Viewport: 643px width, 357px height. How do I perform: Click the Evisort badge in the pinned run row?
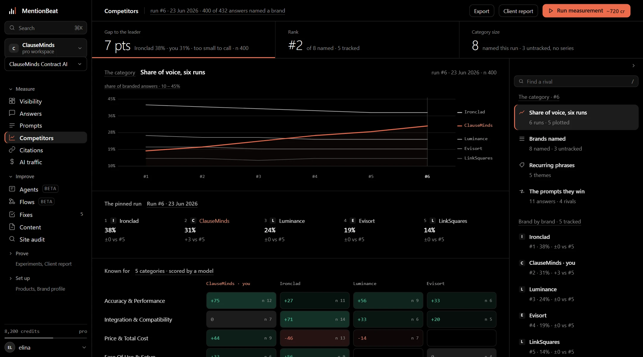pos(353,221)
